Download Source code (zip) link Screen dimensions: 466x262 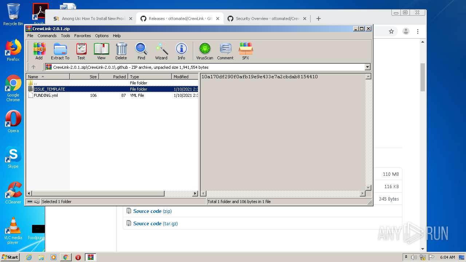[152, 211]
